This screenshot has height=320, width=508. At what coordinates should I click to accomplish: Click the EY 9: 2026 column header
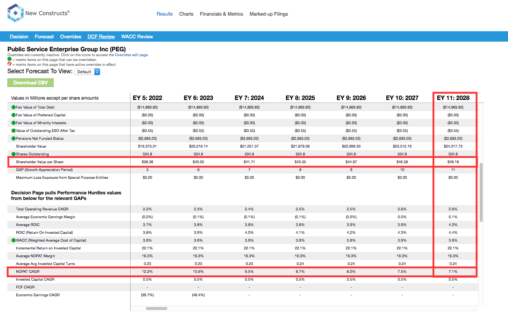(351, 98)
